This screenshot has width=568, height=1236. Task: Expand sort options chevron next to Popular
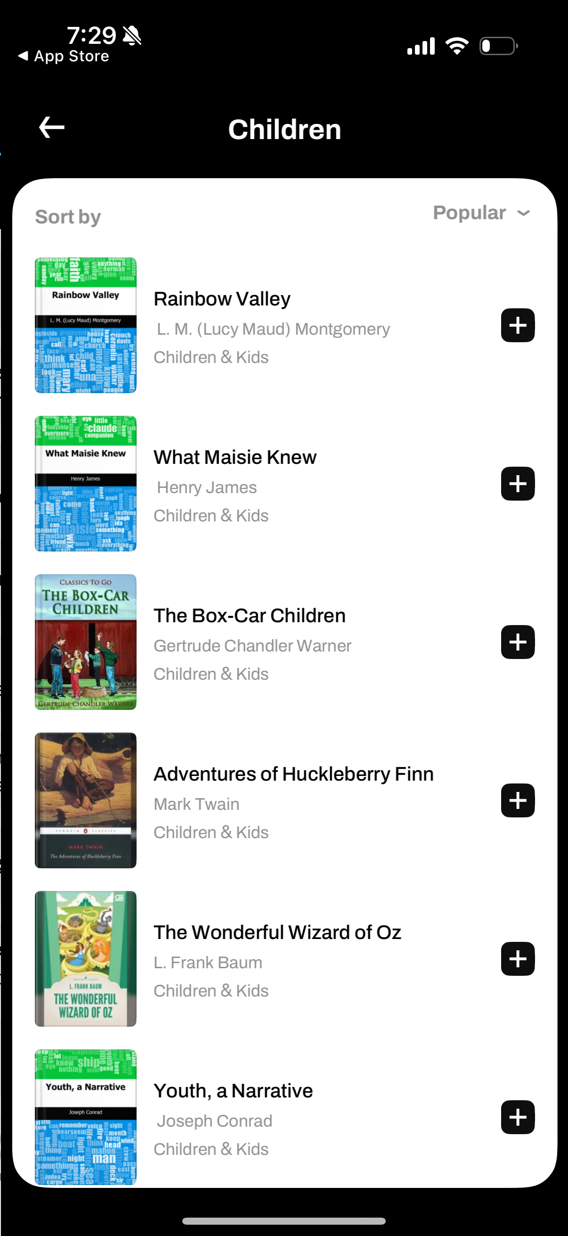click(524, 213)
